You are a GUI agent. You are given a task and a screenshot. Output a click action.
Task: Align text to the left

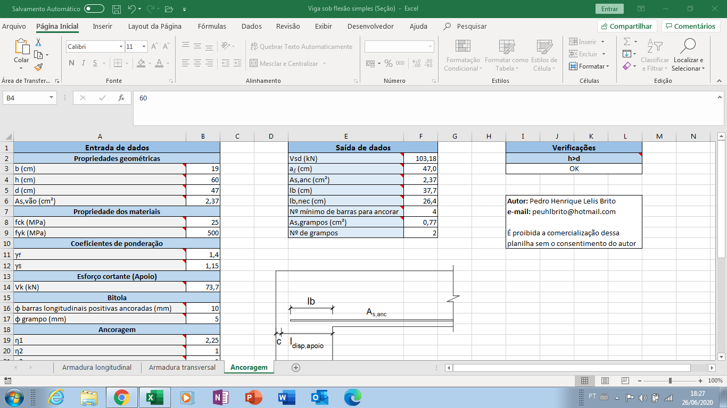tap(186, 64)
